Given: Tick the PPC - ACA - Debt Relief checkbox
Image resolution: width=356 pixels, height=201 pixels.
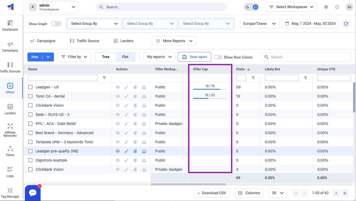Looking at the screenshot, I should point(30,124).
